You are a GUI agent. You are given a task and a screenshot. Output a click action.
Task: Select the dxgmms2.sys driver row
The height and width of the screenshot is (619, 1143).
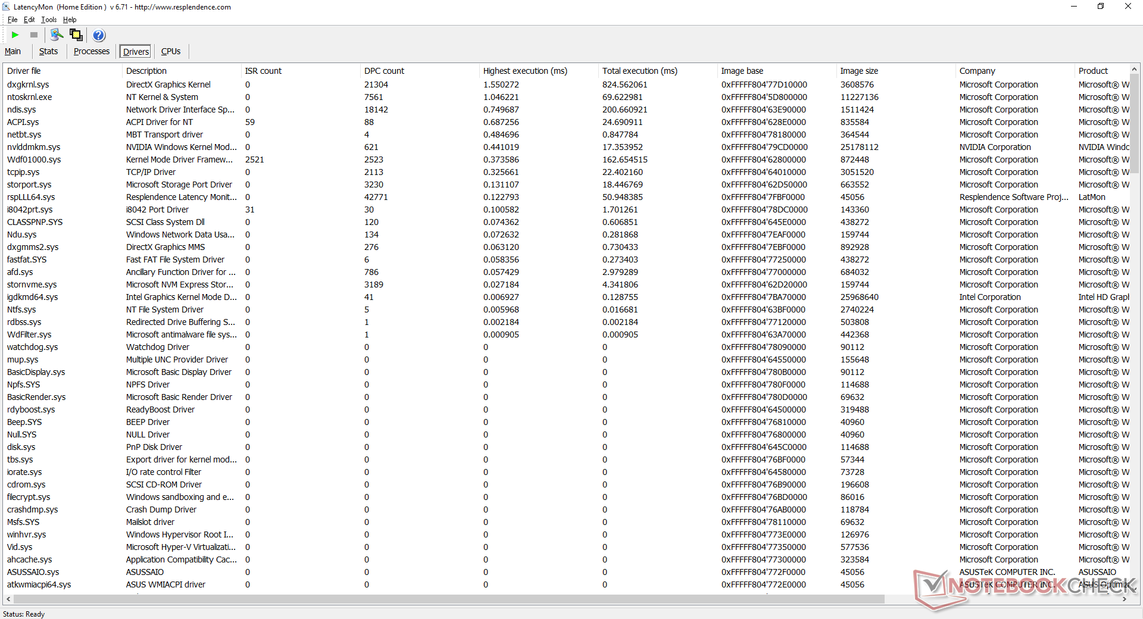[x=567, y=247]
